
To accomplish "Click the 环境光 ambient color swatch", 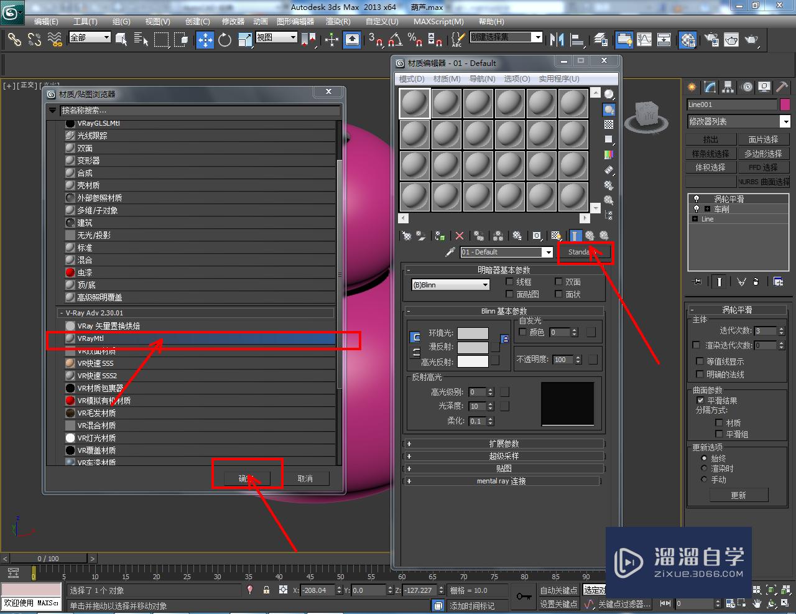I will tap(473, 333).
